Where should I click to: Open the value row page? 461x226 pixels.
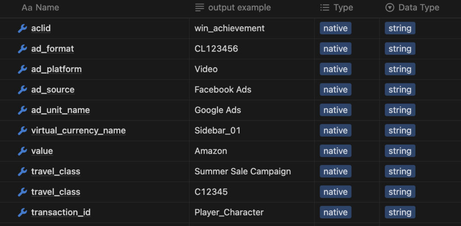point(42,151)
